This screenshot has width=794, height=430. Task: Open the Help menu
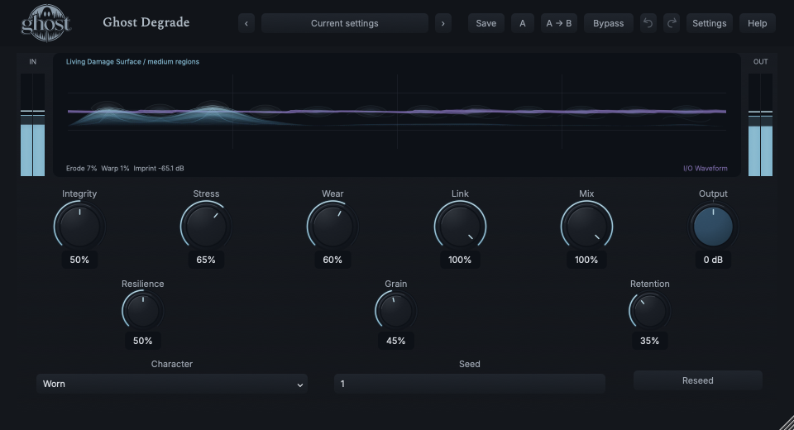click(757, 23)
